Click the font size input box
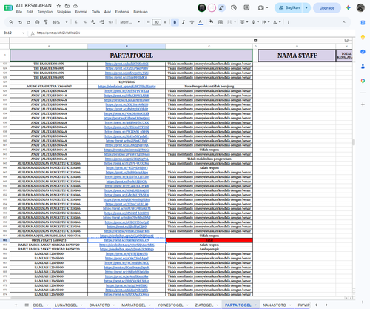Image resolution: width=370 pixels, height=309 pixels. [156, 22]
